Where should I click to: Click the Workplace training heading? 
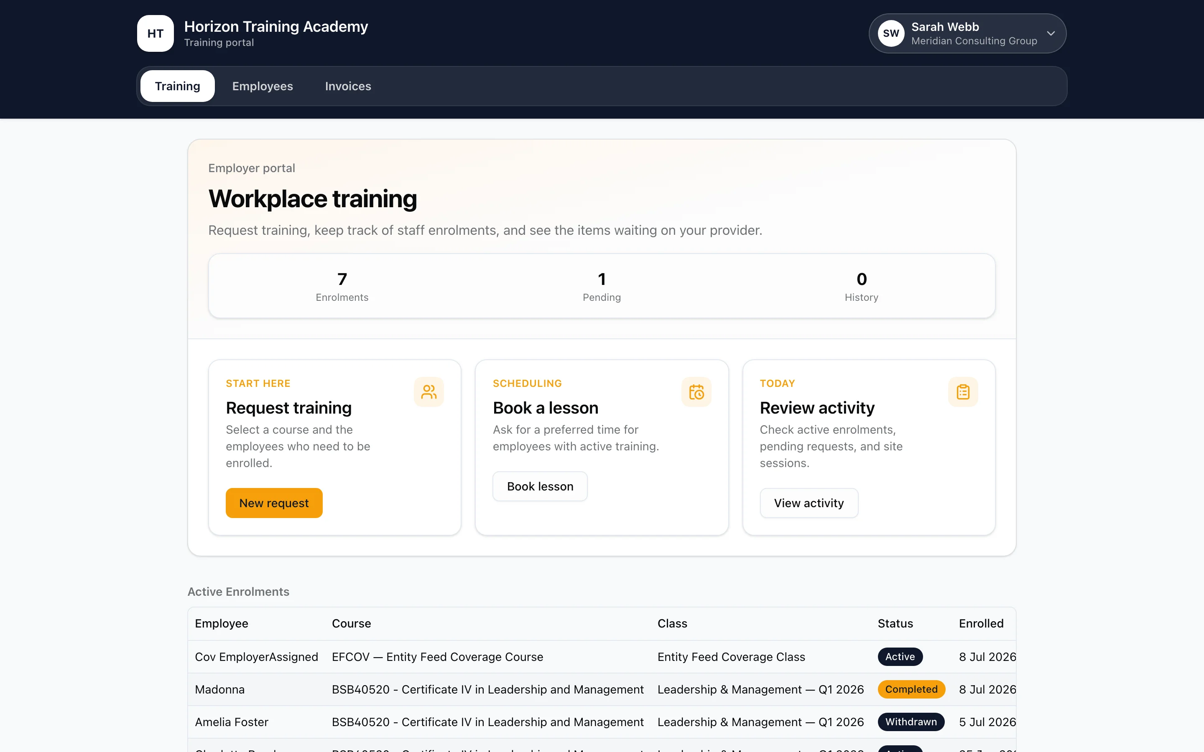pos(312,198)
